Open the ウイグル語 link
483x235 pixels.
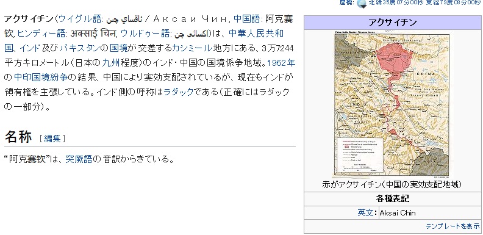point(79,19)
